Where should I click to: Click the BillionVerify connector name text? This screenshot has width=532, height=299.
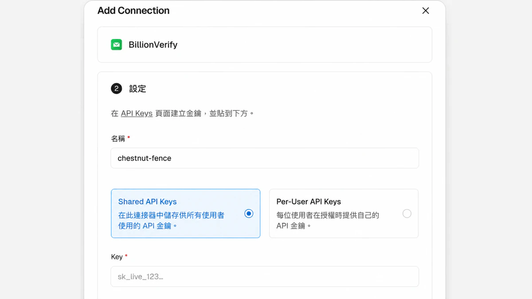click(x=153, y=45)
